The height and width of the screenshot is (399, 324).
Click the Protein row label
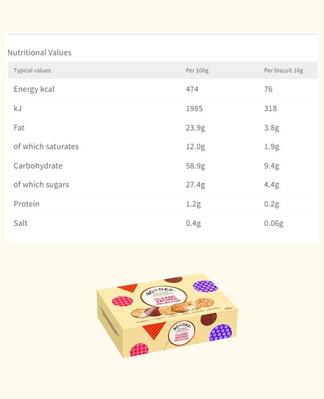click(x=26, y=204)
